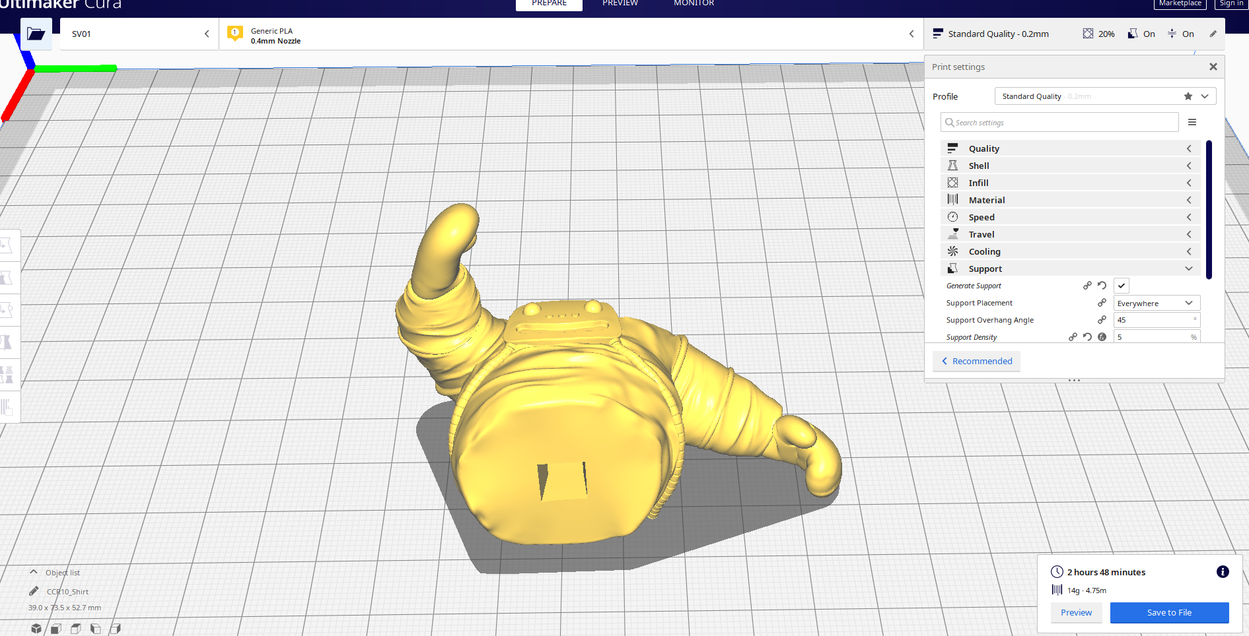
Task: Expand the Speed settings category
Action: [x=1070, y=217]
